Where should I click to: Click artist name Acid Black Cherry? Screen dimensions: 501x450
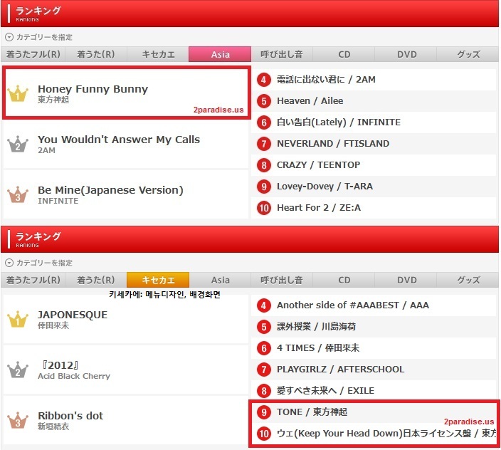coord(74,376)
